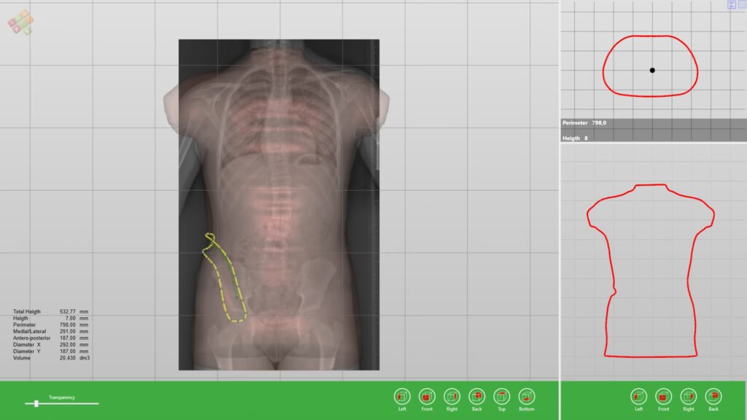Viewport: 747px width, 420px height.
Task: Switch main viewport to Left view
Action: point(402,397)
